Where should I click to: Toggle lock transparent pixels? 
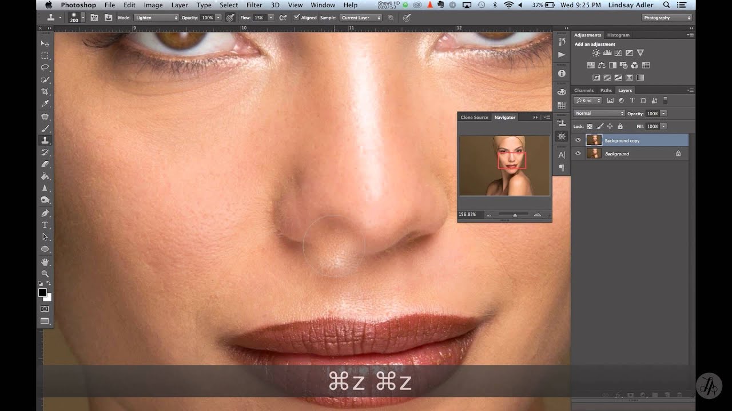coord(589,126)
